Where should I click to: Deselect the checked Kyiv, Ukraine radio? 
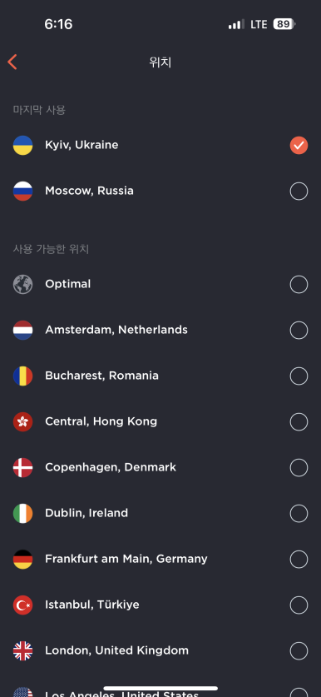pyautogui.click(x=299, y=146)
